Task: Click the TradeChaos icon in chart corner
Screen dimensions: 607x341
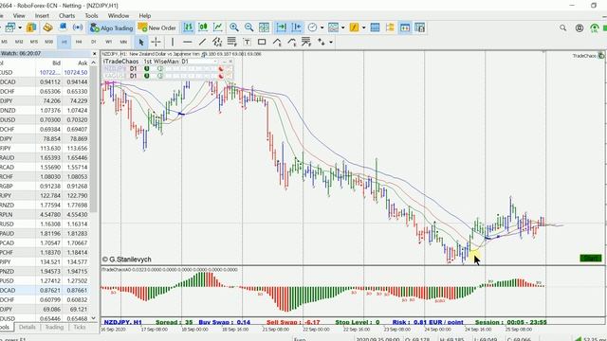Action: pyautogui.click(x=600, y=56)
